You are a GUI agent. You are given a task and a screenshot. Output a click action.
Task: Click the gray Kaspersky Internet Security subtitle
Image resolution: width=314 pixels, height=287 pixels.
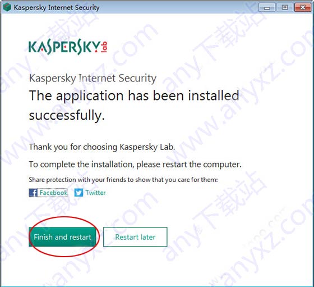[93, 78]
